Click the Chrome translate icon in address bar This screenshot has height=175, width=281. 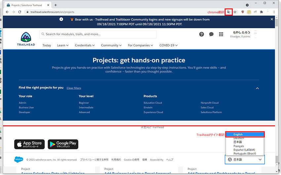click(x=228, y=12)
